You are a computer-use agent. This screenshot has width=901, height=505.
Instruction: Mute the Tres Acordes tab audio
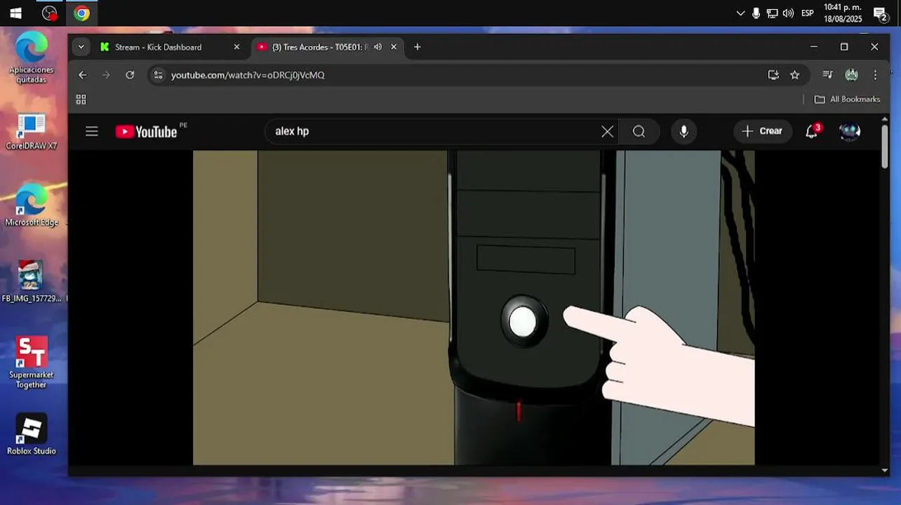click(378, 47)
